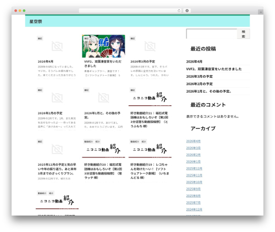275x232 pixels.
Task: Click the 雑記 tag on the 2026年2月の予定 card
Action: point(40,90)
